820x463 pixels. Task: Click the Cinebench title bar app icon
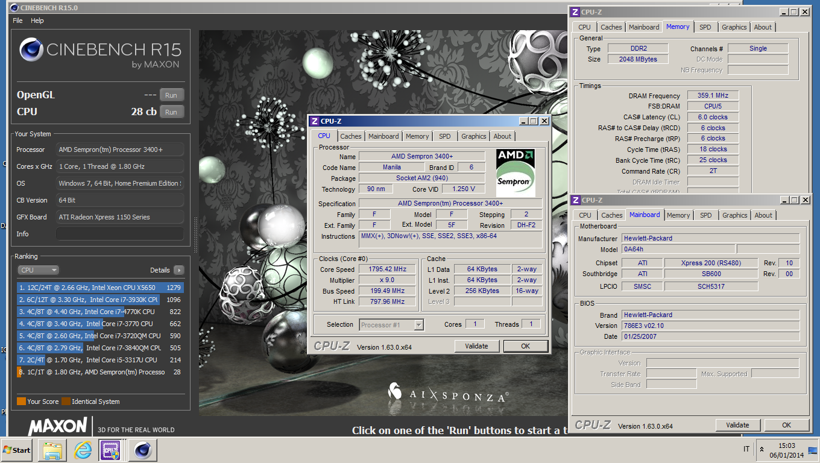[14, 7]
